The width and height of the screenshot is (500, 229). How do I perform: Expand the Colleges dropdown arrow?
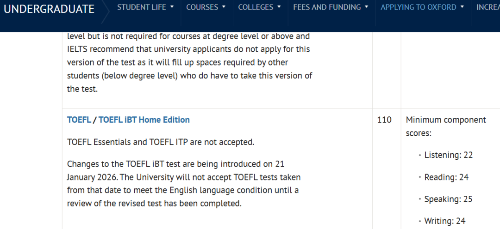coord(278,7)
